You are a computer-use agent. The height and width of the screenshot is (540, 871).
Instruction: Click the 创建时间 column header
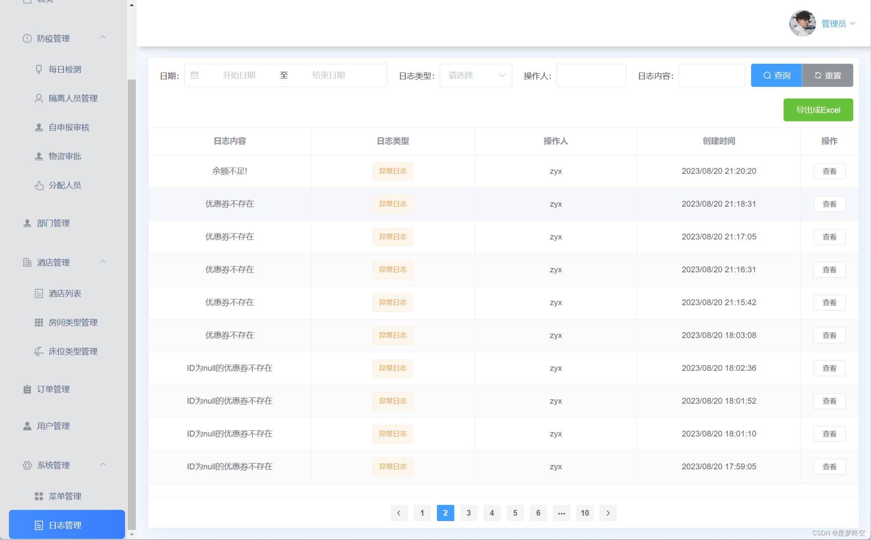pos(719,141)
